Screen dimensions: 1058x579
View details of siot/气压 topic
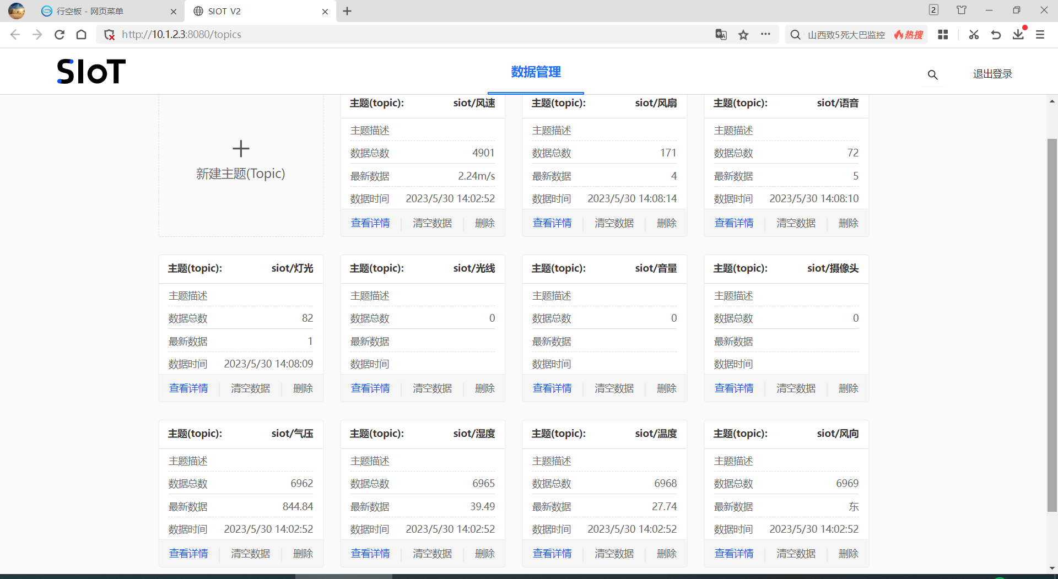(x=188, y=554)
